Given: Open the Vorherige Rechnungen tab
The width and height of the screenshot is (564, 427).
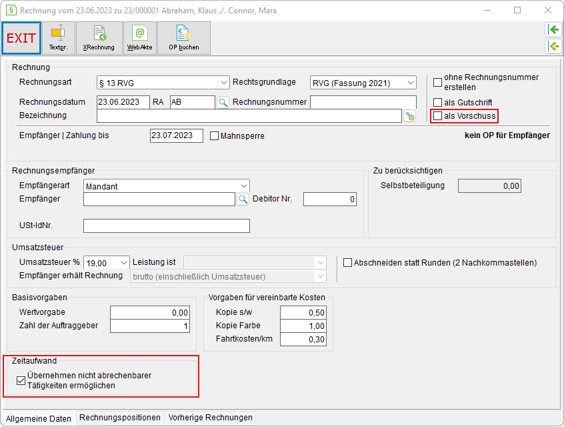Looking at the screenshot, I should point(211,418).
